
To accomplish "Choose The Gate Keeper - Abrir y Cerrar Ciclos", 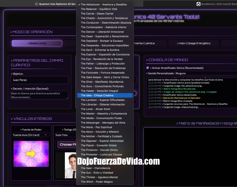I will pyautogui.click(x=105, y=77).
